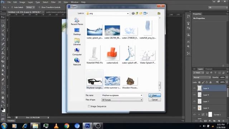Select the Crop tool in Photoshop toolbar
229x129 pixels.
pyautogui.click(x=3, y=35)
